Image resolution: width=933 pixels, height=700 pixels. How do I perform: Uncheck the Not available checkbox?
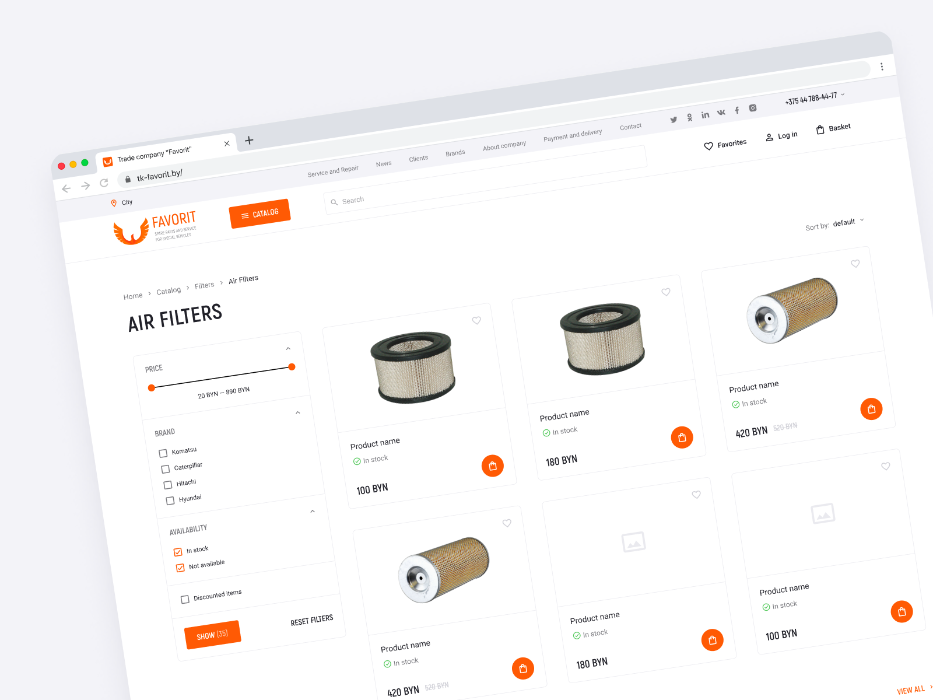click(x=180, y=568)
